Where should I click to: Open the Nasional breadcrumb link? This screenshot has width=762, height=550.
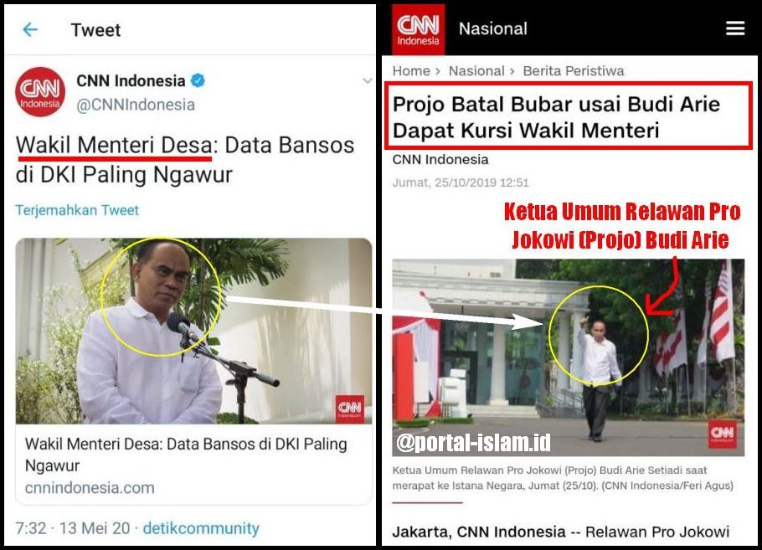(476, 71)
